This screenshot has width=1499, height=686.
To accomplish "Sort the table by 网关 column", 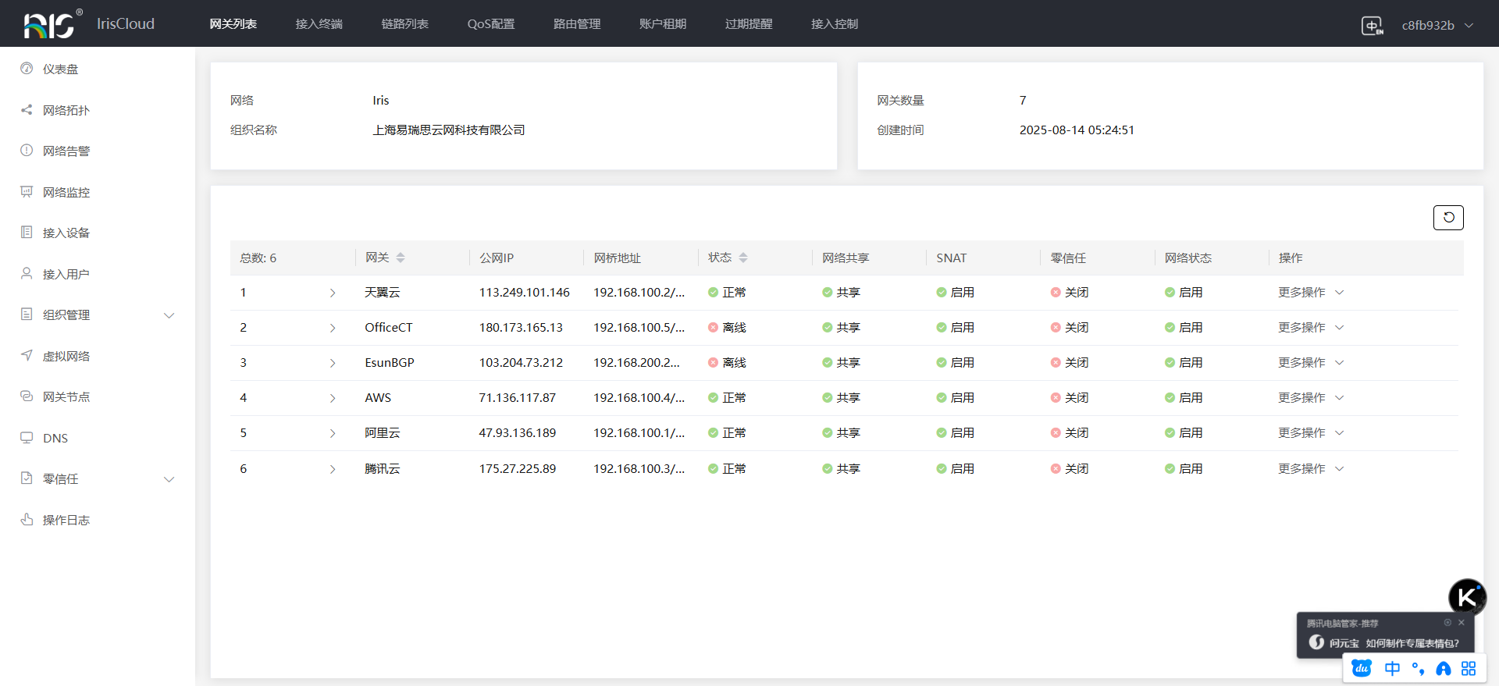I will (x=401, y=258).
